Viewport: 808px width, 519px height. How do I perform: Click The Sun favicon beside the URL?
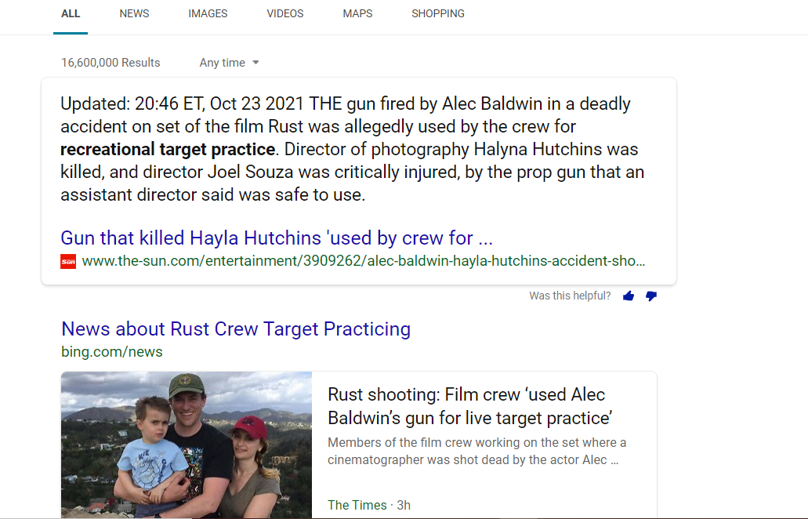[68, 262]
